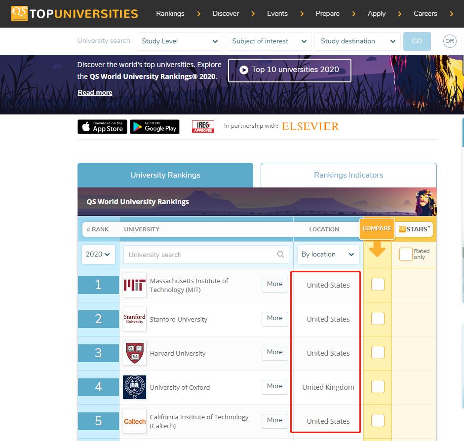Image resolution: width=464 pixels, height=441 pixels.
Task: Click the magnifier search icon
Action: (280, 255)
